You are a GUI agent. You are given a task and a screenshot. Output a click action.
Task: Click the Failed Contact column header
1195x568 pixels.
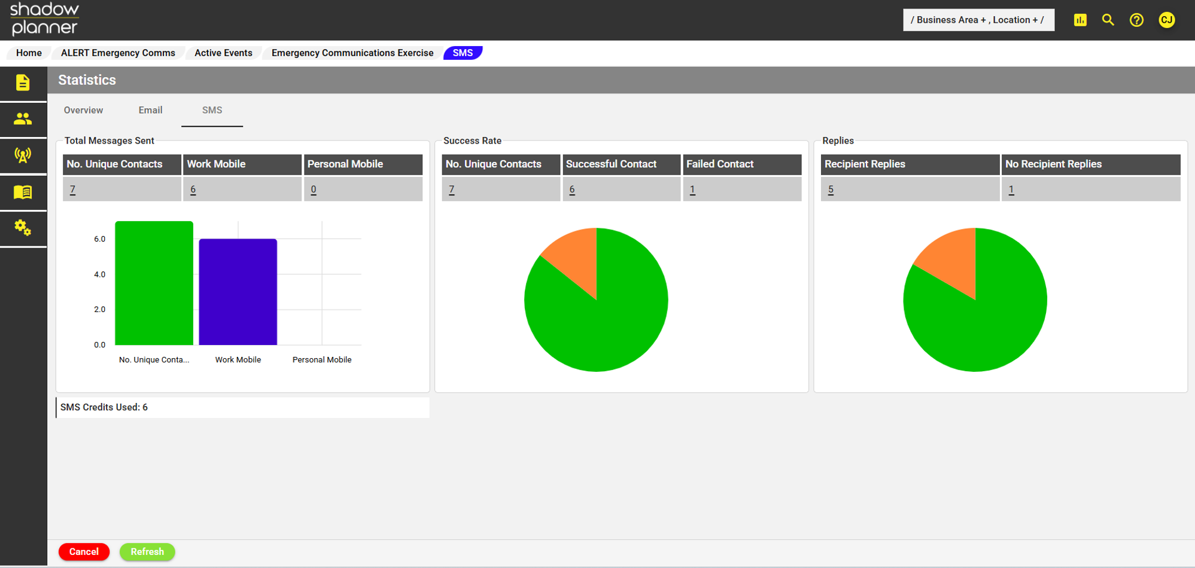(742, 164)
